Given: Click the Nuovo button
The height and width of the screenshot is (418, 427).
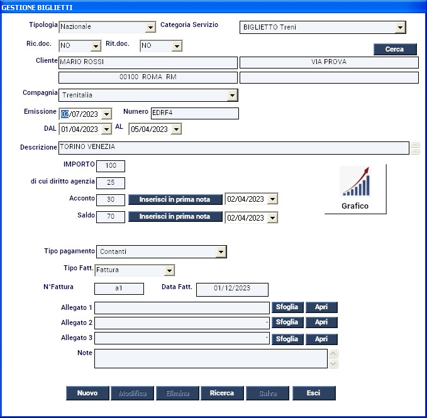Looking at the screenshot, I should 87,393.
